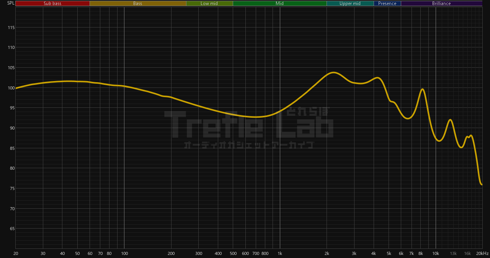Click the 65 dB axis value
The height and width of the screenshot is (258, 490).
pyautogui.click(x=12, y=229)
